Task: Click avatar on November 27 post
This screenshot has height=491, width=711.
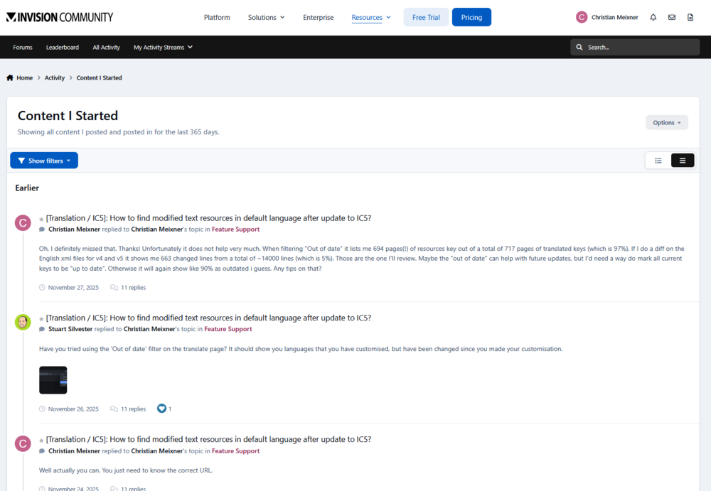Action: pos(23,222)
